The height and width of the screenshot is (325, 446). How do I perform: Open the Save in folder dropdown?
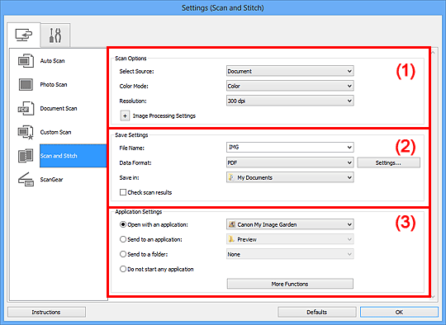point(290,177)
